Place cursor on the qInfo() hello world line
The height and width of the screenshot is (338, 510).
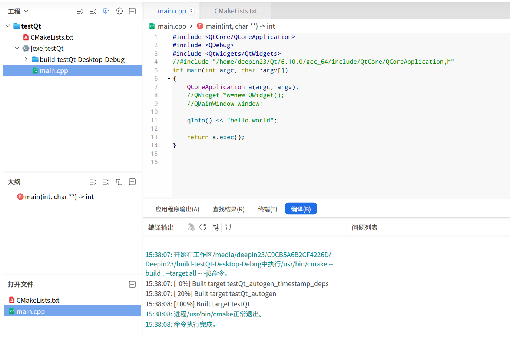click(x=232, y=120)
